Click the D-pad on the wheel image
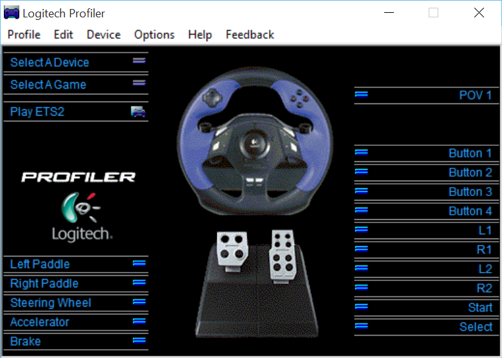The height and width of the screenshot is (358, 502). tap(212, 97)
